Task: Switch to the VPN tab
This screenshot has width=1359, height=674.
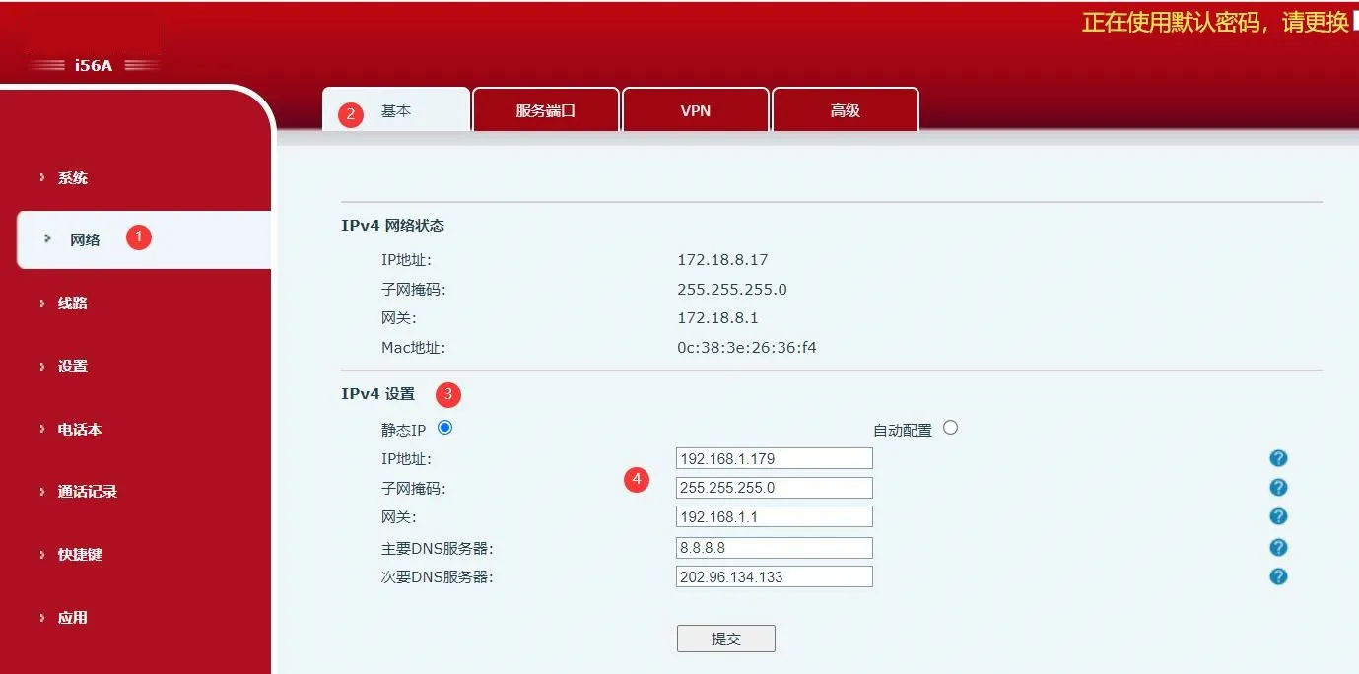Action: (x=695, y=109)
